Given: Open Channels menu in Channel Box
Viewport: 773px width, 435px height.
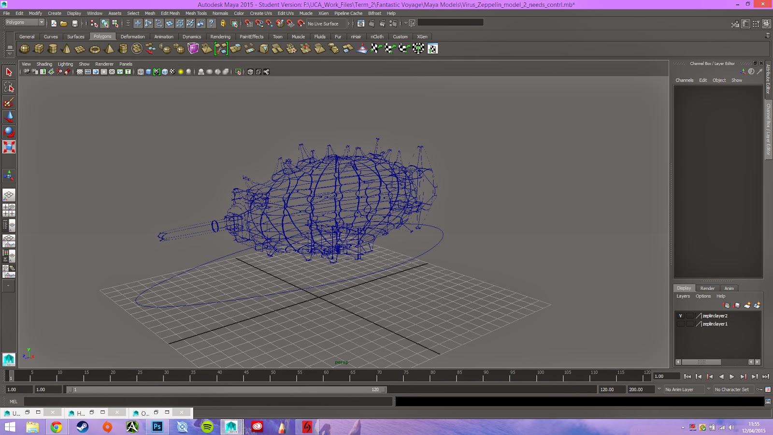Looking at the screenshot, I should point(684,80).
